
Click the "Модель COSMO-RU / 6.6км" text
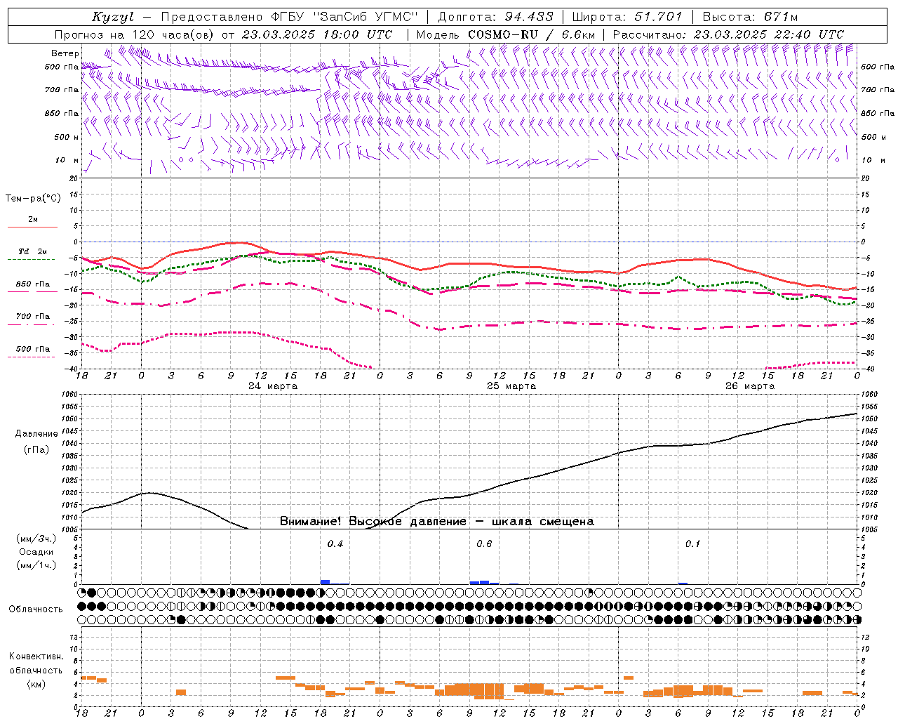[506, 34]
